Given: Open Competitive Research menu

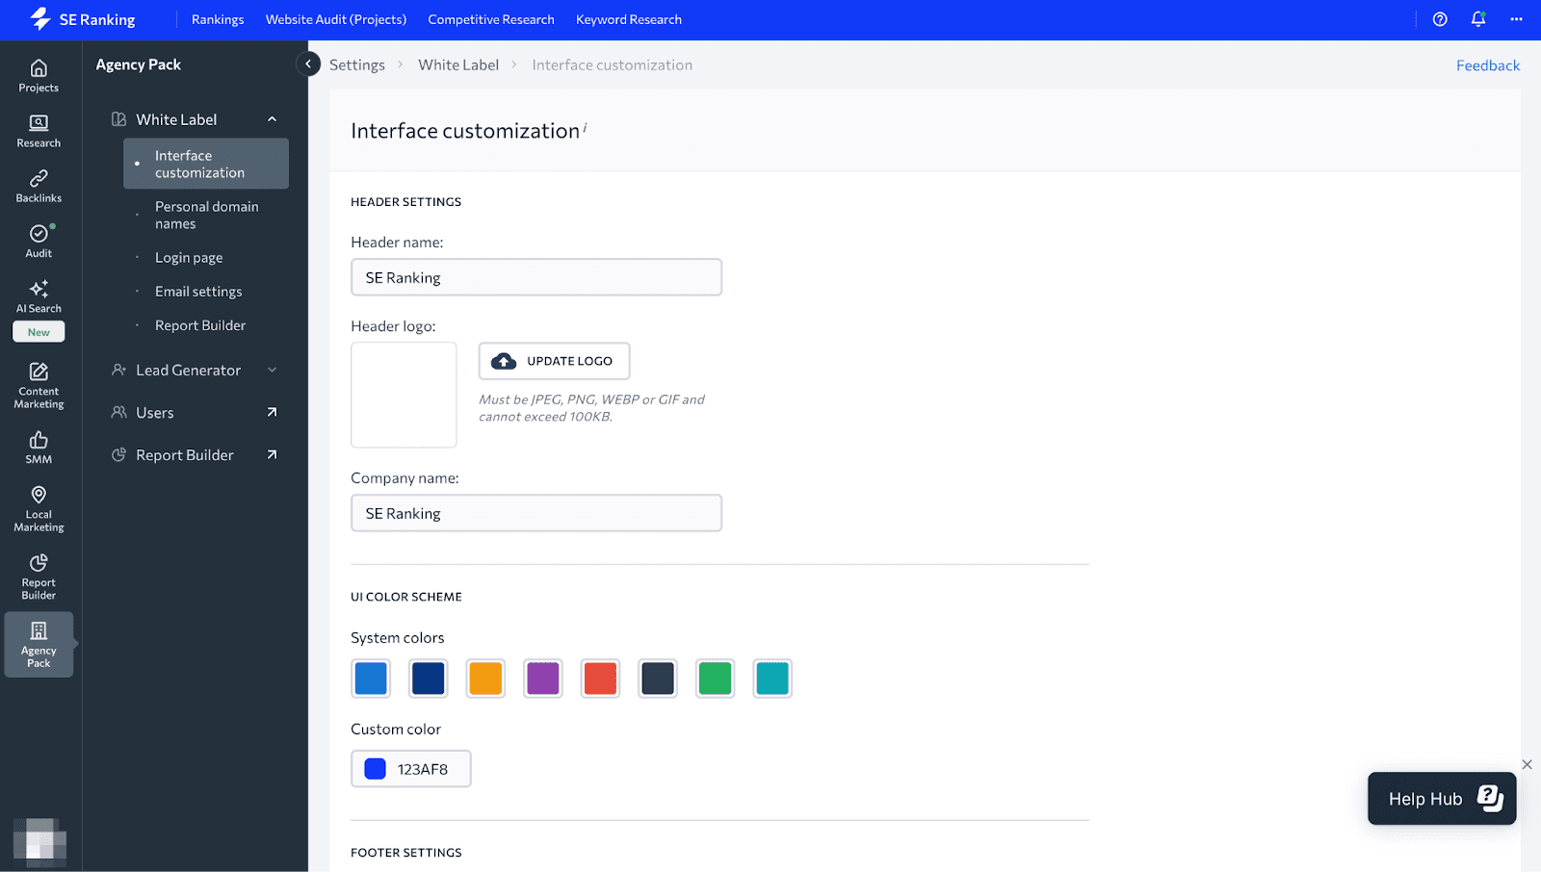Looking at the screenshot, I should click(491, 19).
